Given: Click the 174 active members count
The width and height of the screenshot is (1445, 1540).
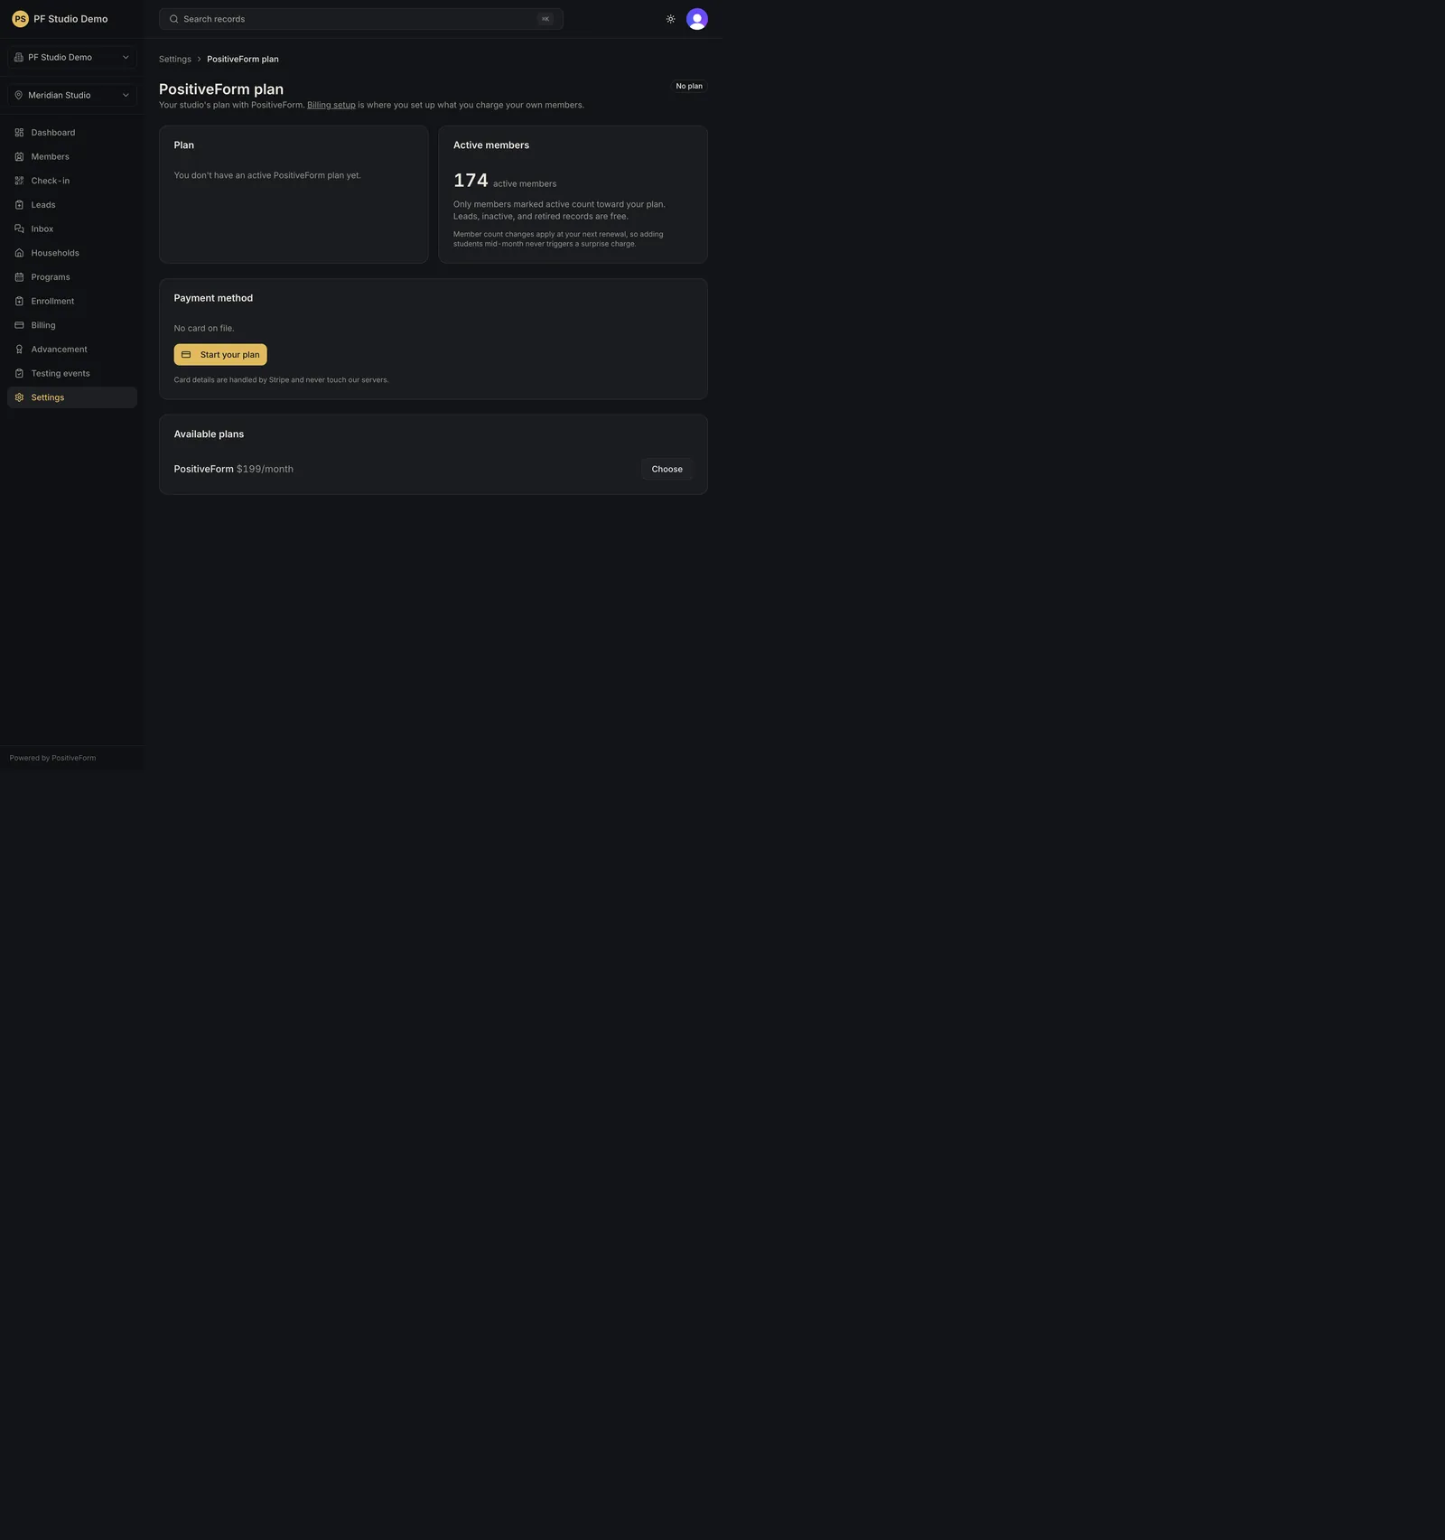Looking at the screenshot, I should (471, 181).
